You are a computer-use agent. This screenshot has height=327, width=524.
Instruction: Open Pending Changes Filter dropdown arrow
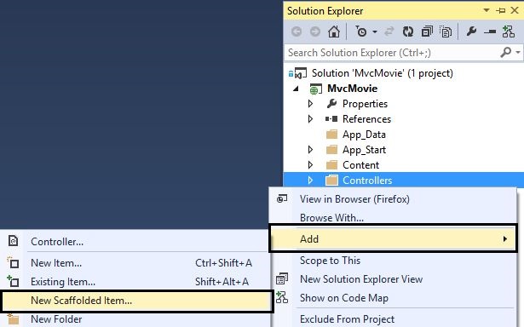pos(375,32)
